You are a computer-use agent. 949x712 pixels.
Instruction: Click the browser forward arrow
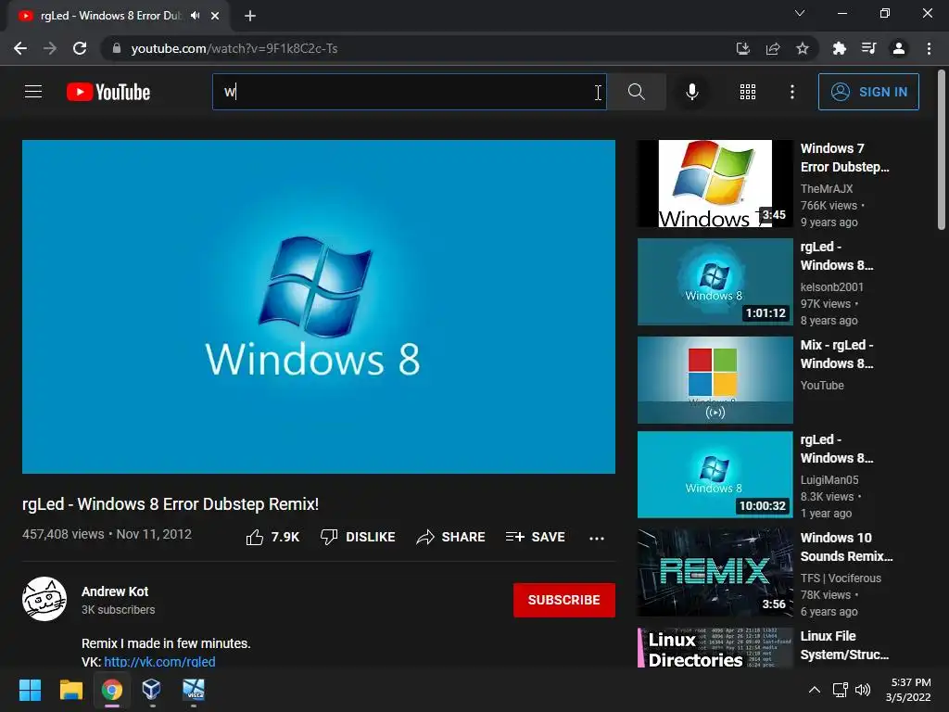click(50, 48)
